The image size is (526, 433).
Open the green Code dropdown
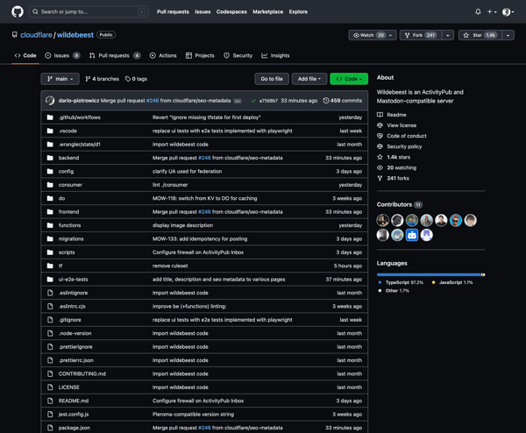click(349, 79)
